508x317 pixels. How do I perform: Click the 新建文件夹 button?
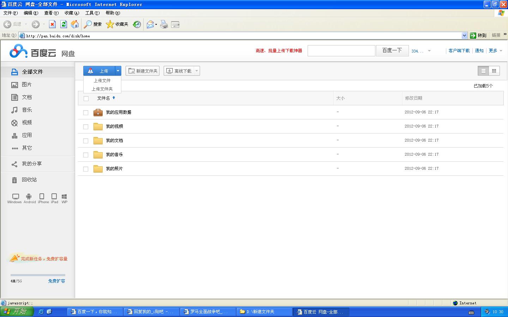pyautogui.click(x=143, y=71)
